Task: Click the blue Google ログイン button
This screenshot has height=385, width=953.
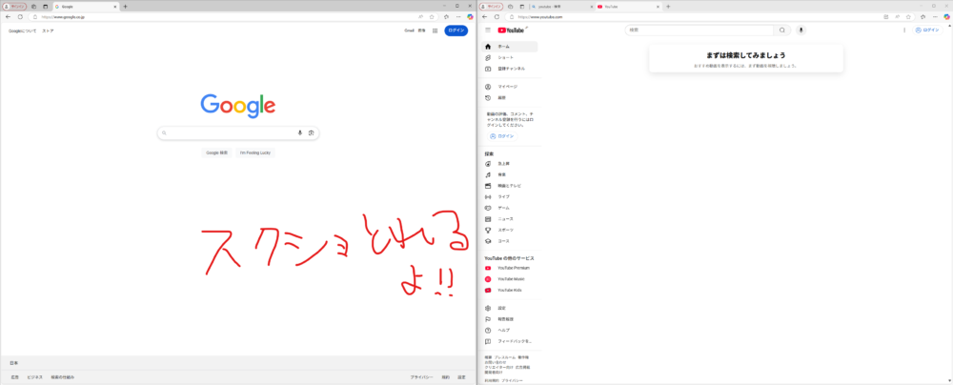Action: (x=456, y=30)
